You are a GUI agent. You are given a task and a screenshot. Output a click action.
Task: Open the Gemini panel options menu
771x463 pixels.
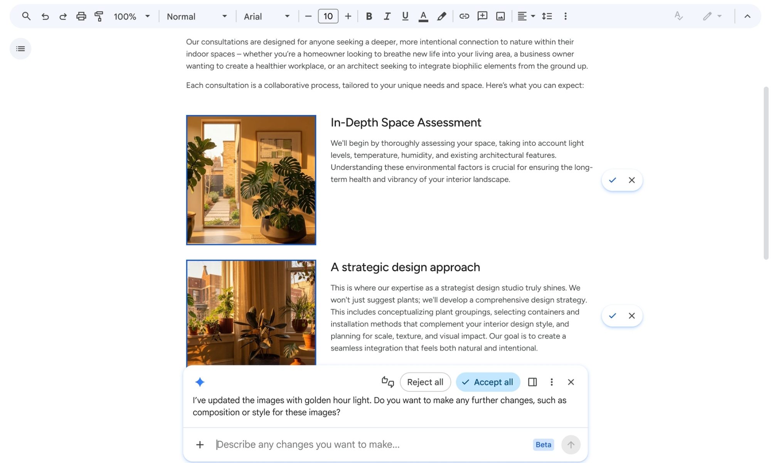552,382
